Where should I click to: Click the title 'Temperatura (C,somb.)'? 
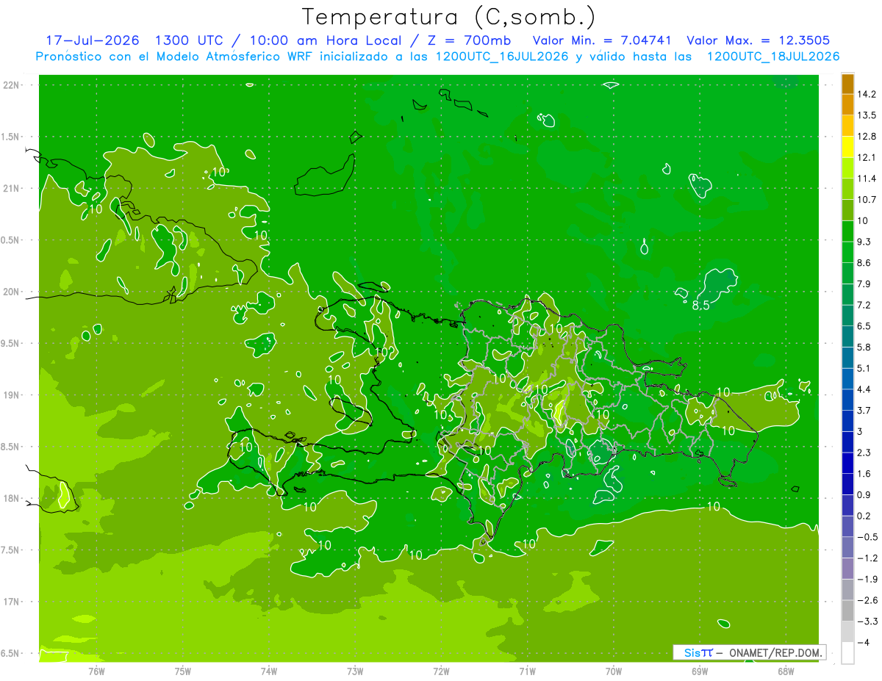[x=449, y=17]
